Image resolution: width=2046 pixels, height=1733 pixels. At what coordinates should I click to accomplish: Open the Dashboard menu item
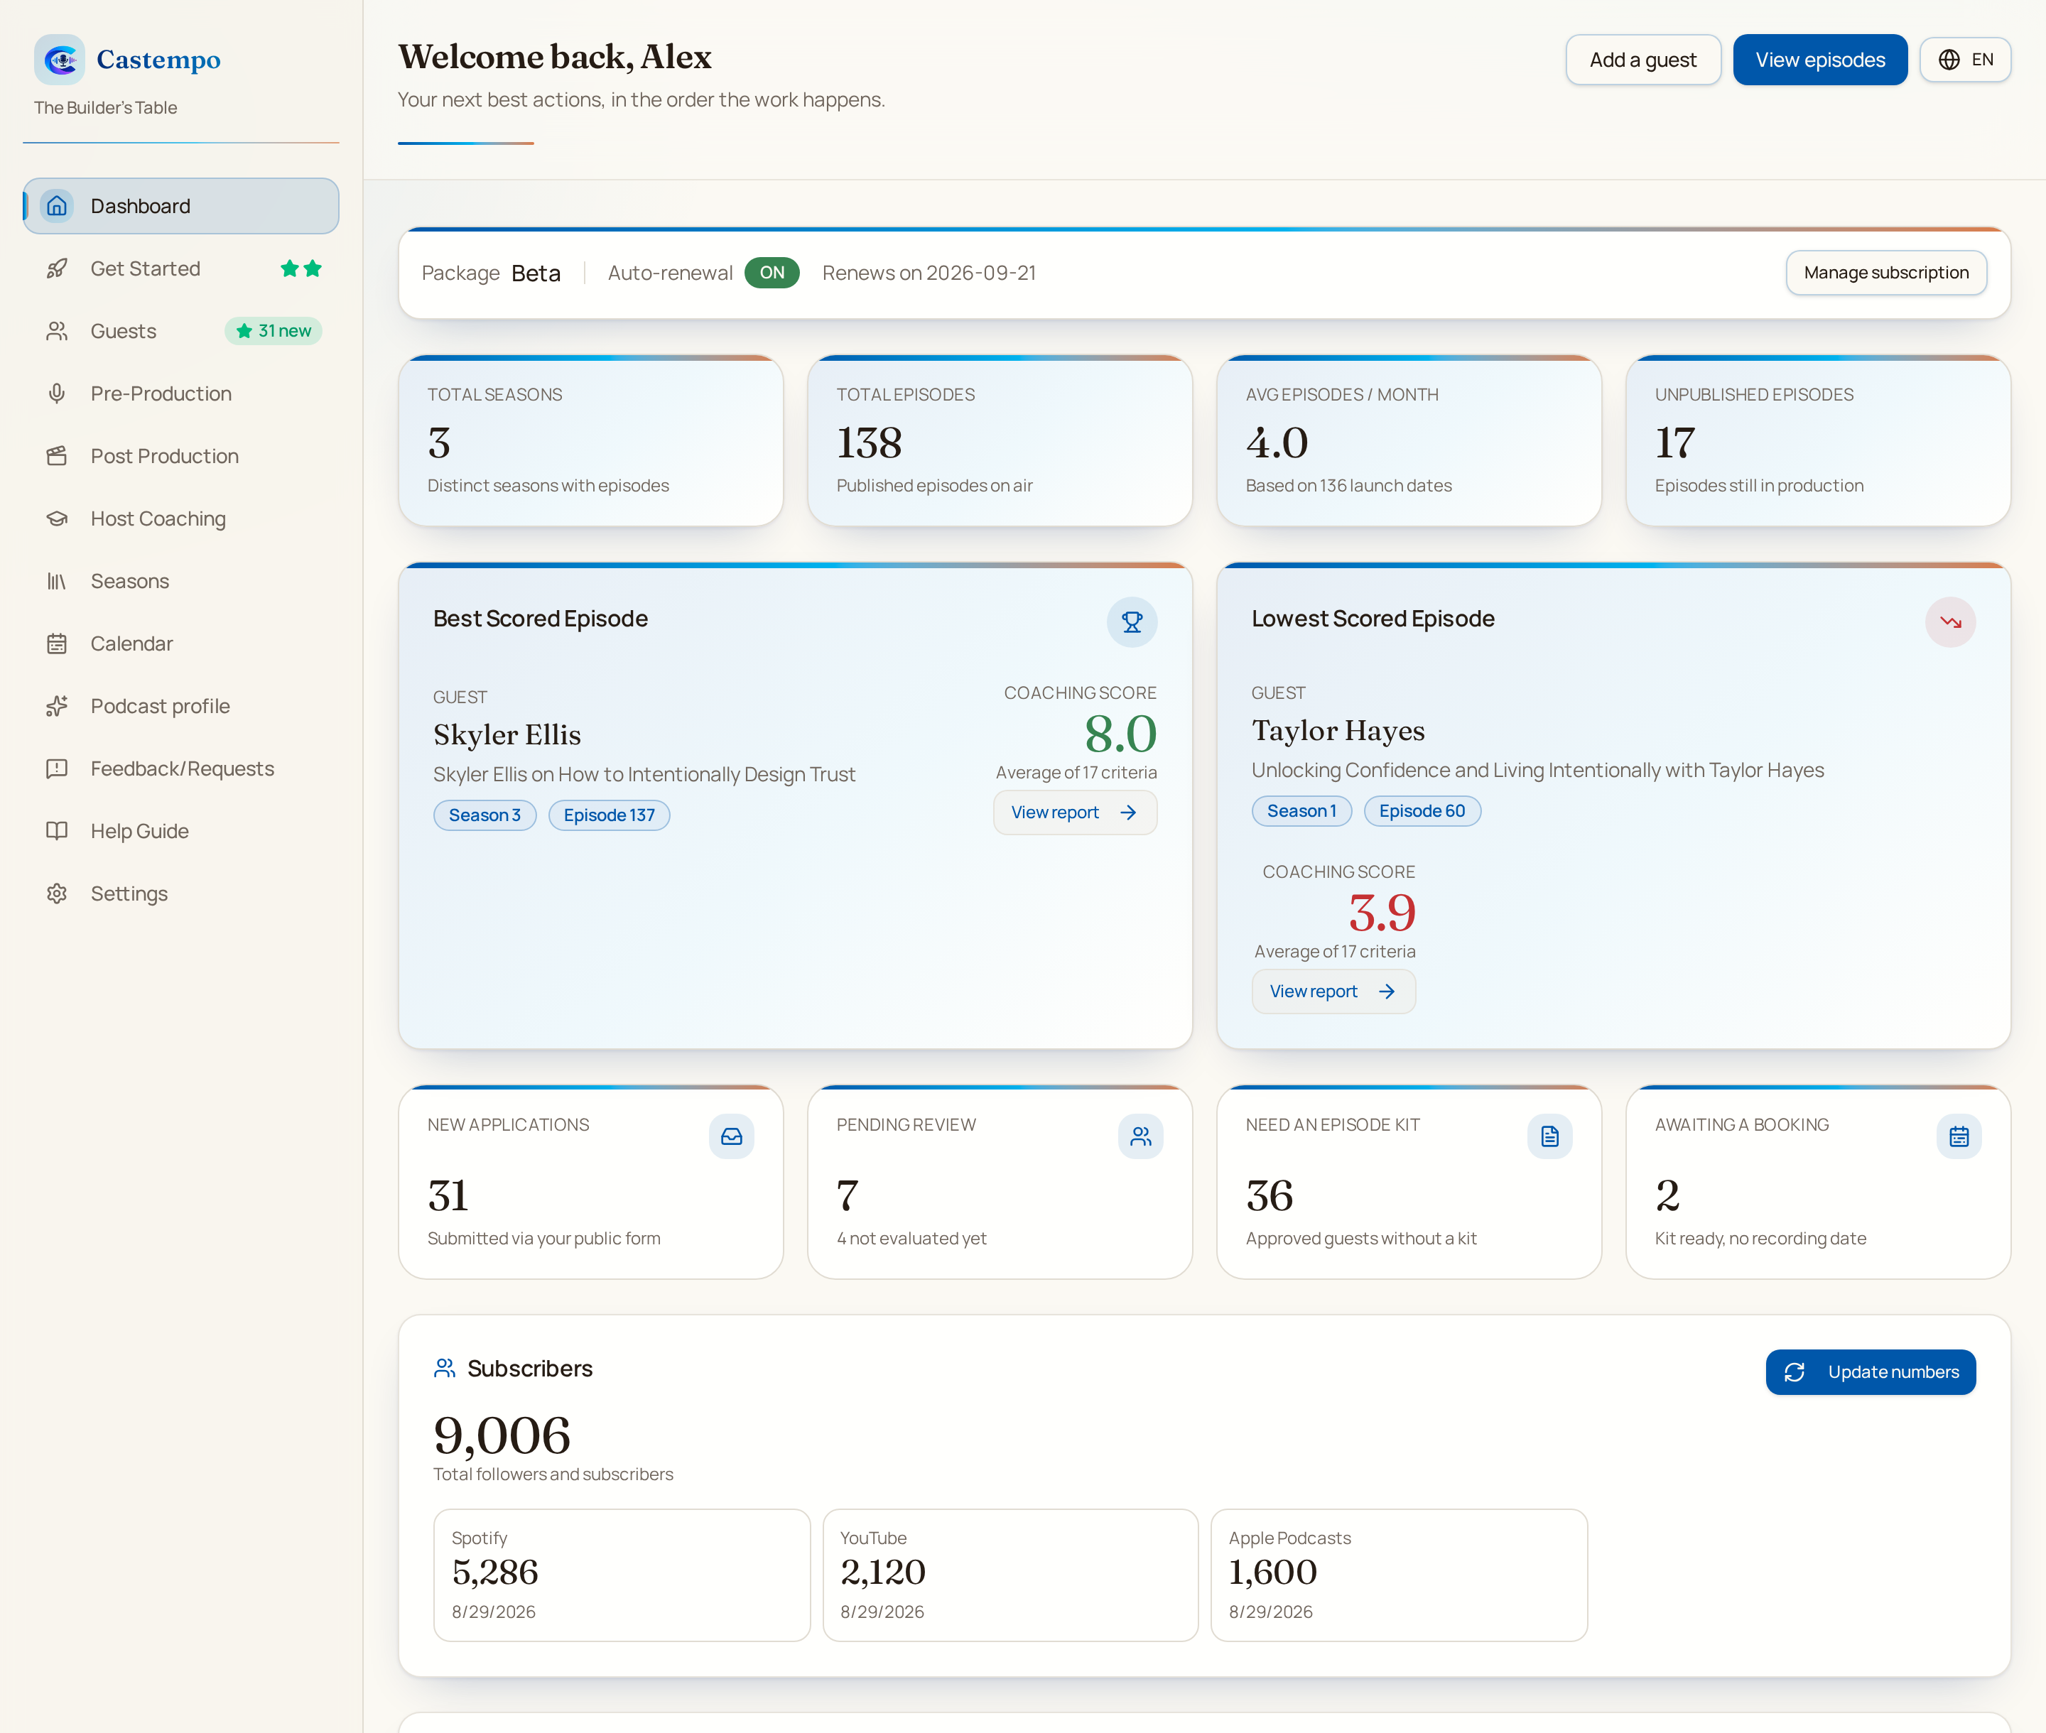click(x=181, y=206)
